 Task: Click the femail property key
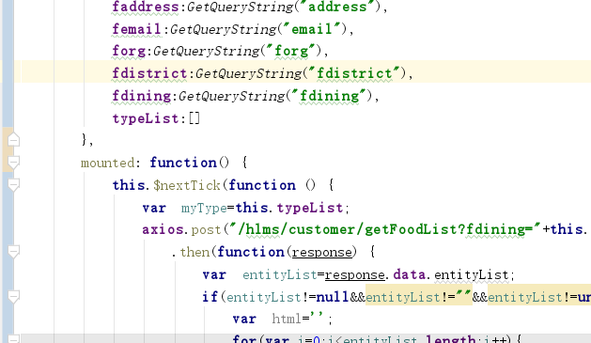(x=137, y=29)
